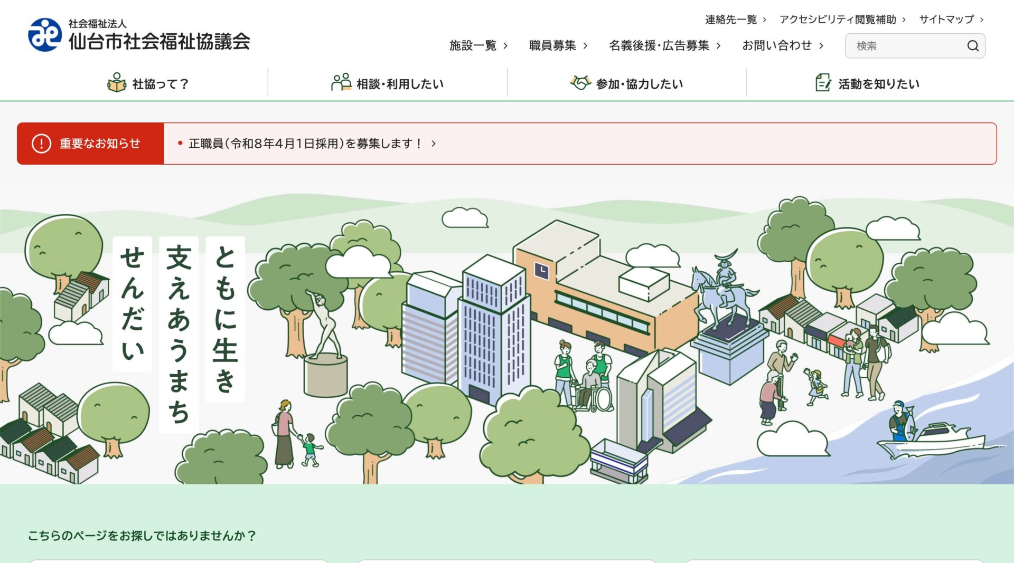Click the こちらのページをお探しではありませんか？ heading
This screenshot has width=1014, height=563.
tap(142, 536)
